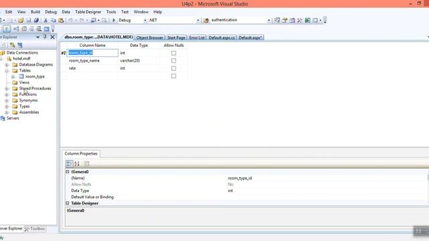Click the Save All icon in toolbar
This screenshot has height=241, width=429.
click(x=36, y=20)
